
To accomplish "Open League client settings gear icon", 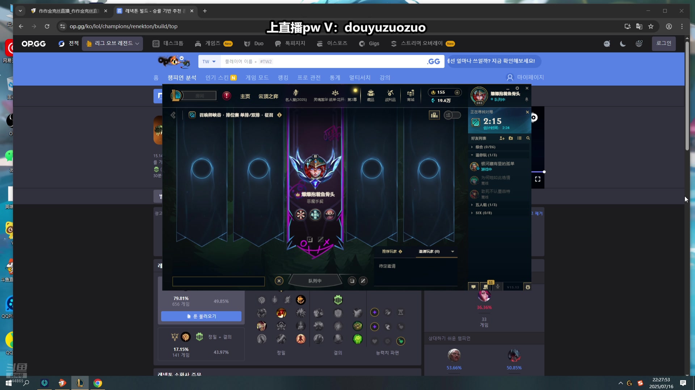I will (517, 88).
